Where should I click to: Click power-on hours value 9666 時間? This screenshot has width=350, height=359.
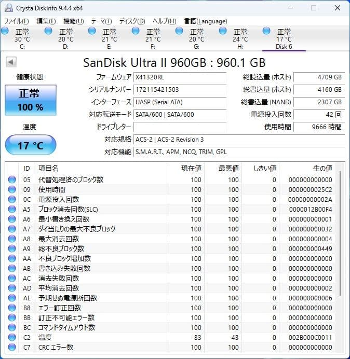tap(319, 127)
